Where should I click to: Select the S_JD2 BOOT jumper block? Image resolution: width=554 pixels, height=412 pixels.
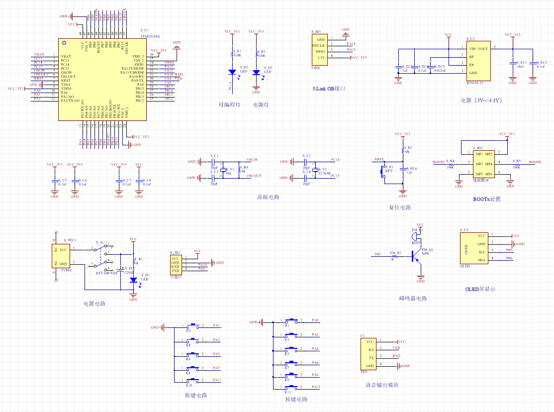pyautogui.click(x=477, y=164)
